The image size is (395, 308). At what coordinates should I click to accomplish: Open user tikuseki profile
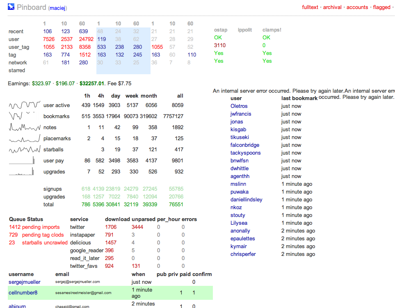(x=240, y=137)
